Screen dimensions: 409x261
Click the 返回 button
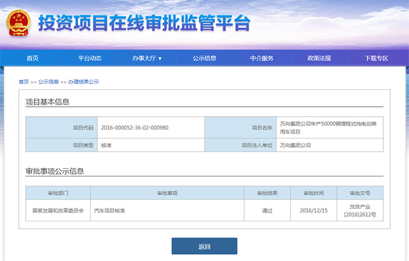(204, 246)
